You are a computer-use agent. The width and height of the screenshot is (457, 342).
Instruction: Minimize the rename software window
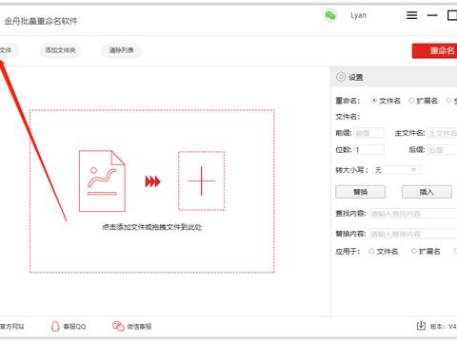click(x=432, y=15)
